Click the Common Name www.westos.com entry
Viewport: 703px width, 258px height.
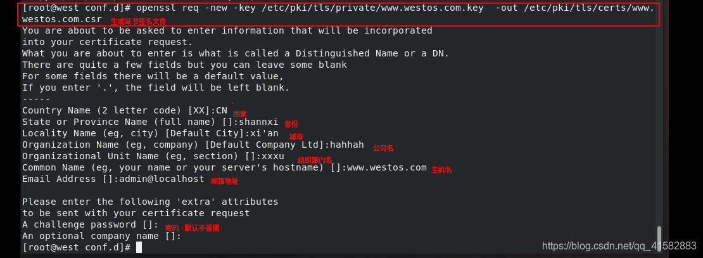coord(387,167)
